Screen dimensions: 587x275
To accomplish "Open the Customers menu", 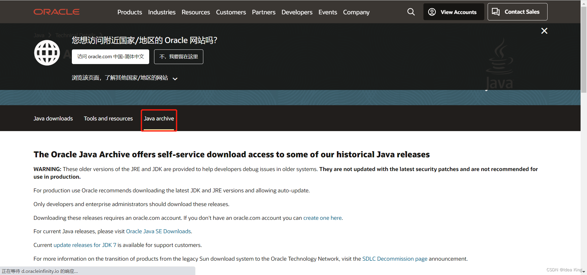I will 231,12.
